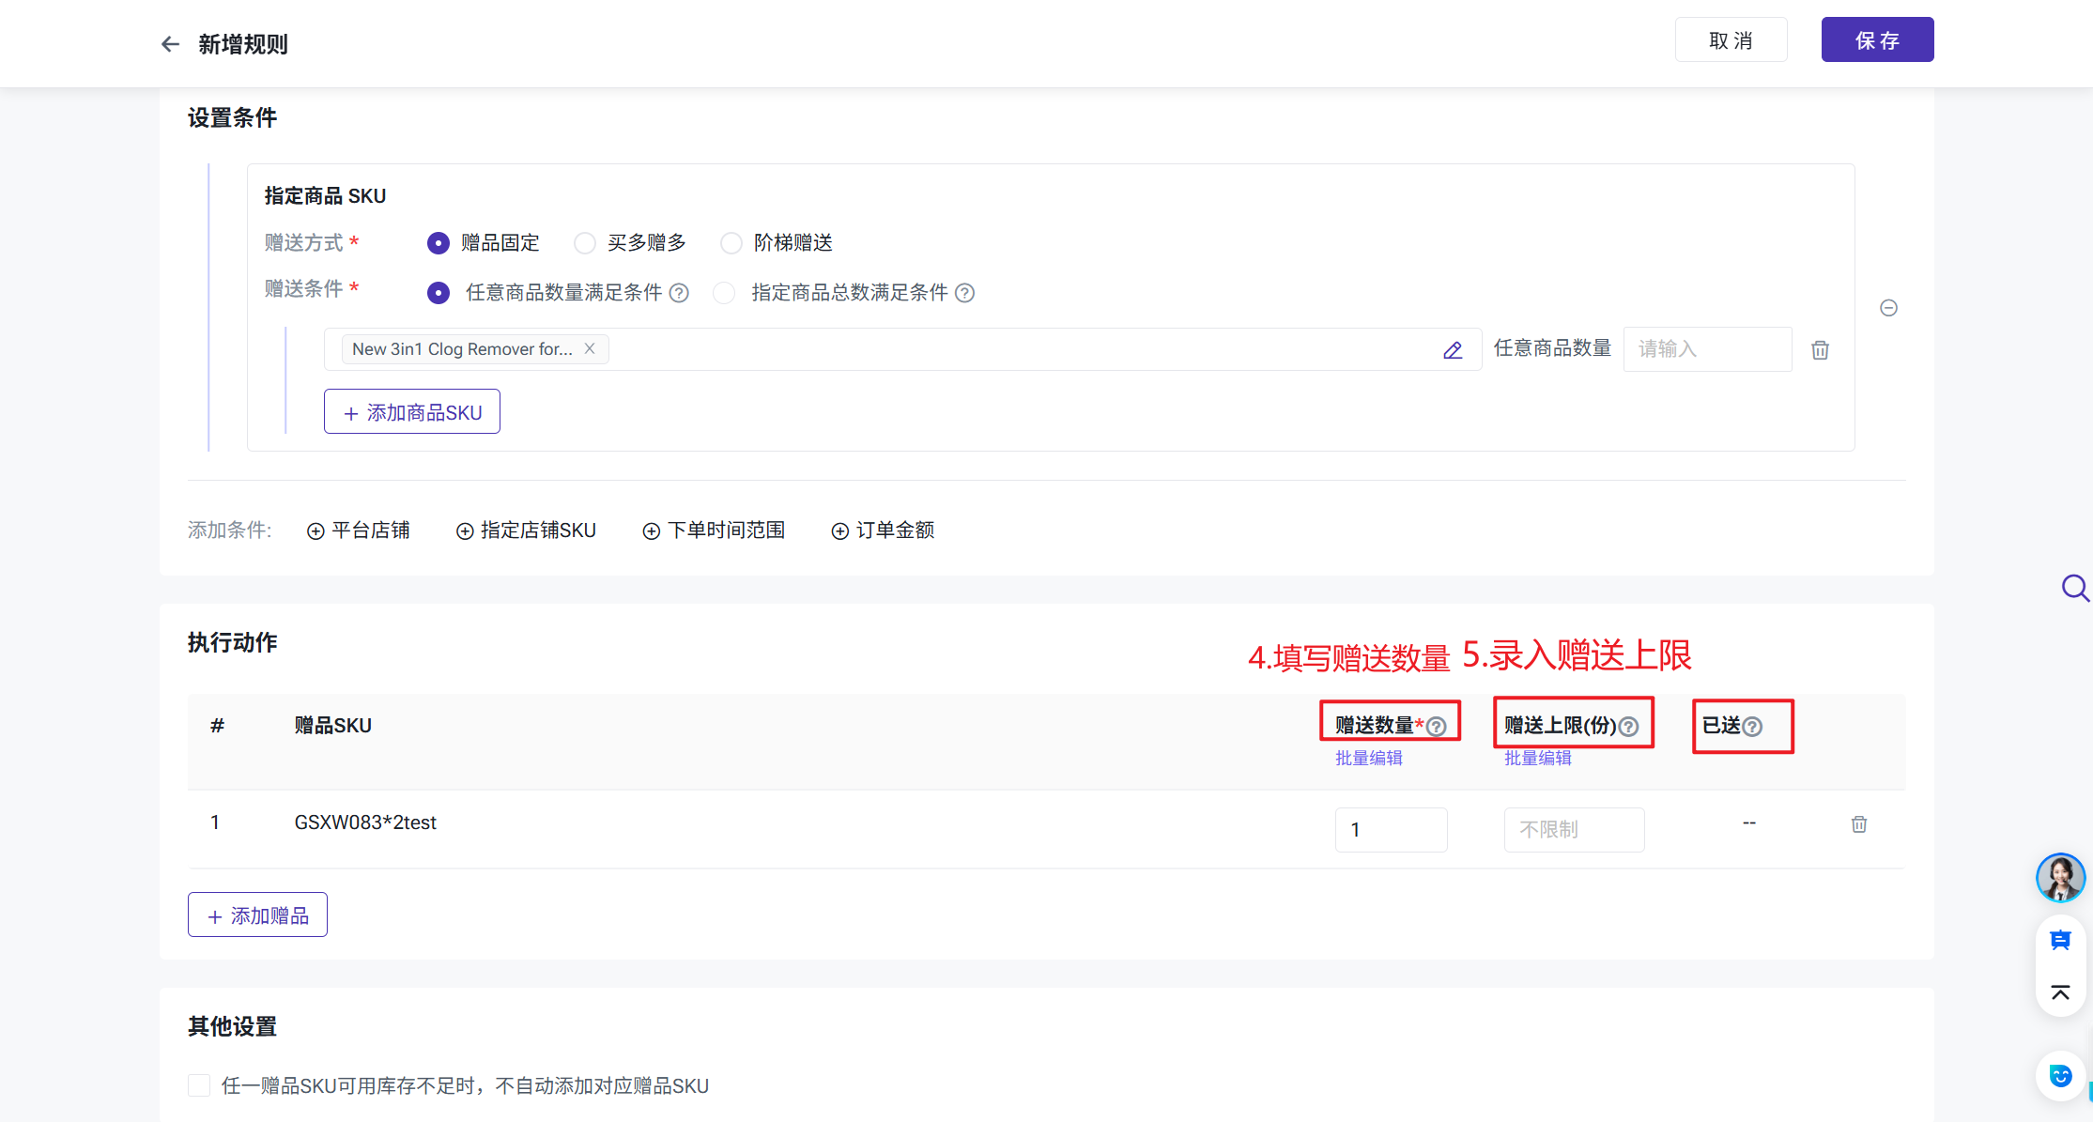
Task: Click the 任意商品数量 input field
Action: (1706, 349)
